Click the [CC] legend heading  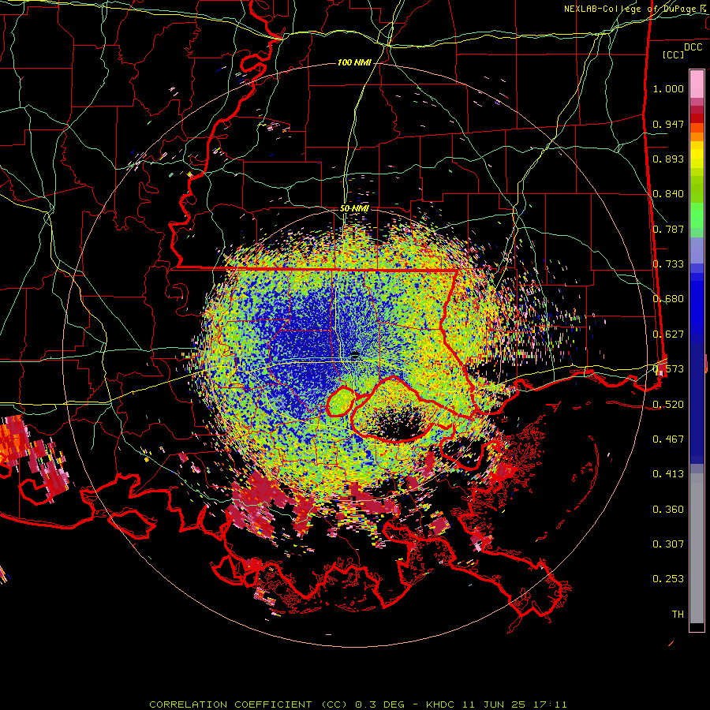pyautogui.click(x=673, y=54)
